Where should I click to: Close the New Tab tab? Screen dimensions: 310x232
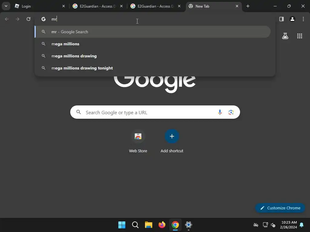237,6
